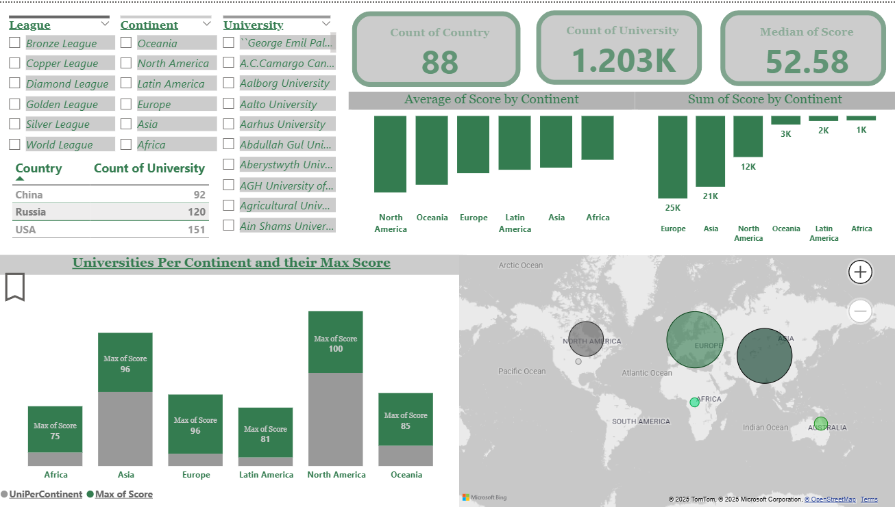Viewport: 895px width, 507px height.
Task: Select the North America bubble on the map
Action: pos(585,339)
